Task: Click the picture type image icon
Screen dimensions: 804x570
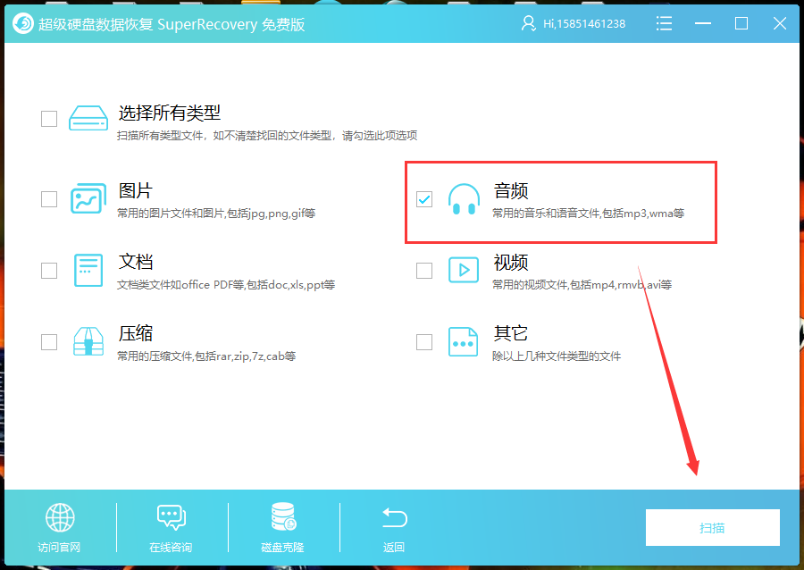Action: click(x=88, y=198)
